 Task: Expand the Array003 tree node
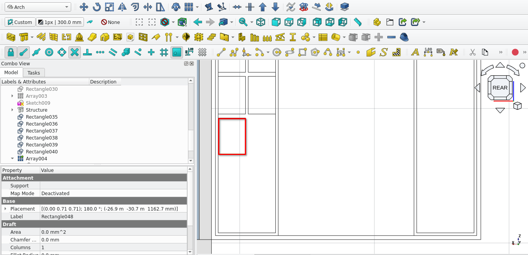tap(12, 96)
